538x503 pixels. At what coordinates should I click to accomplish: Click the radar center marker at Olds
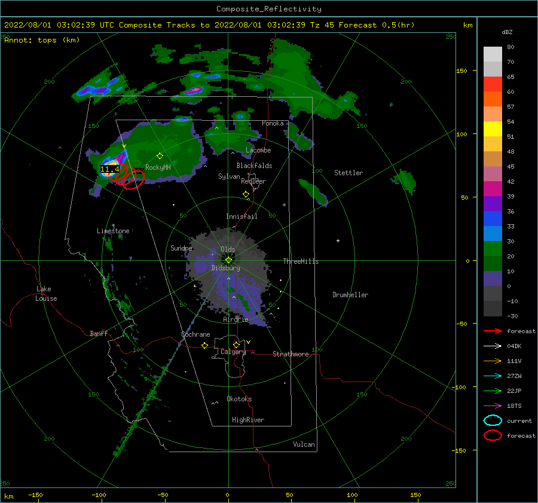click(228, 260)
